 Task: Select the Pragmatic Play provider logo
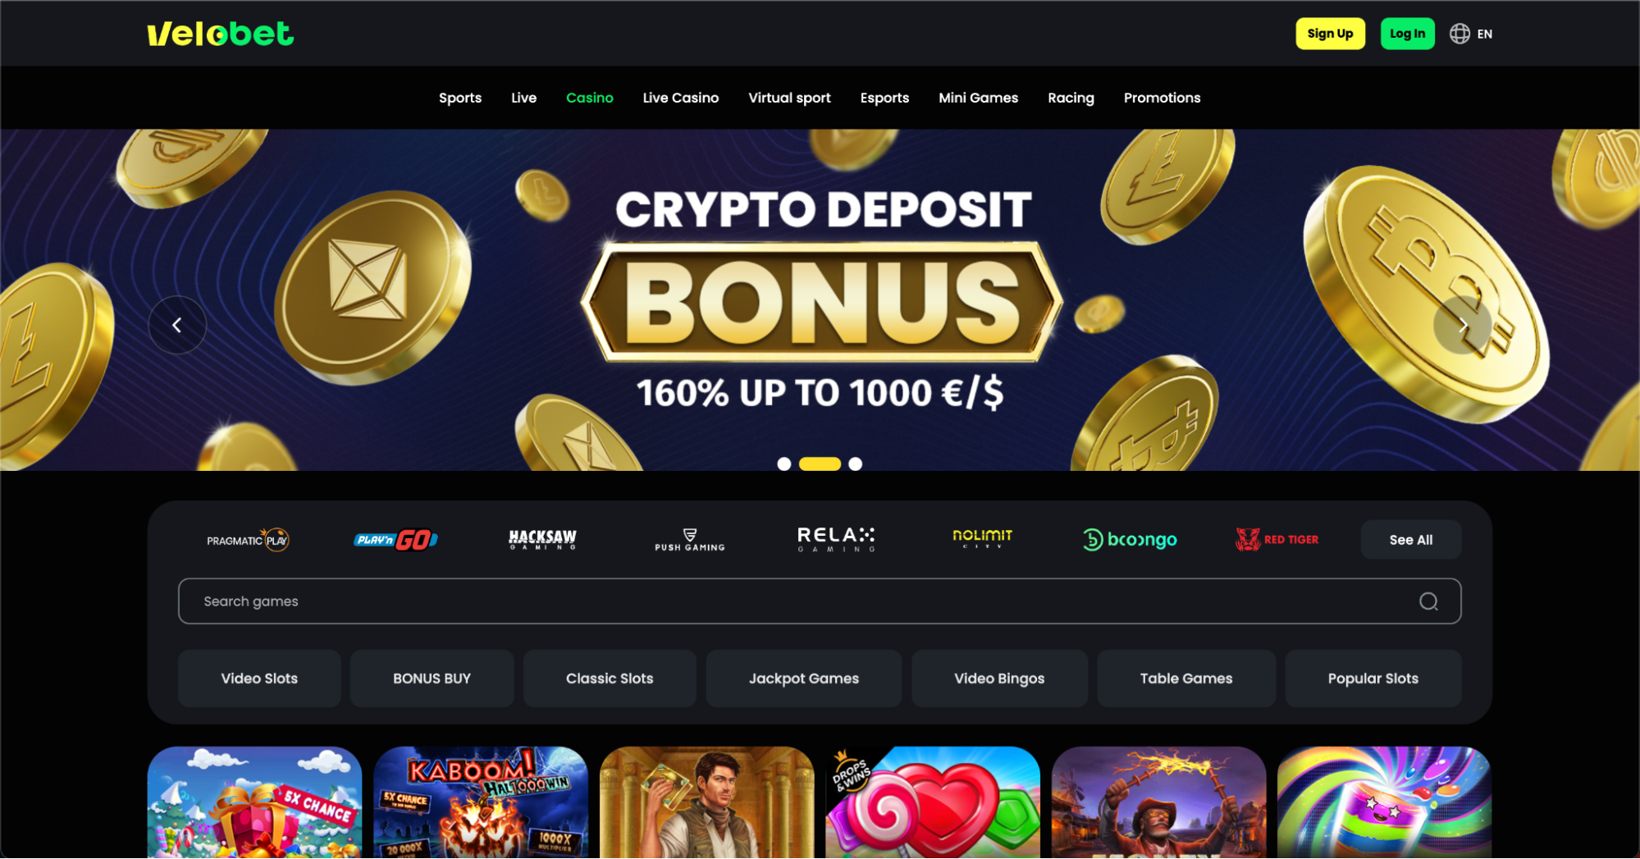coord(248,540)
